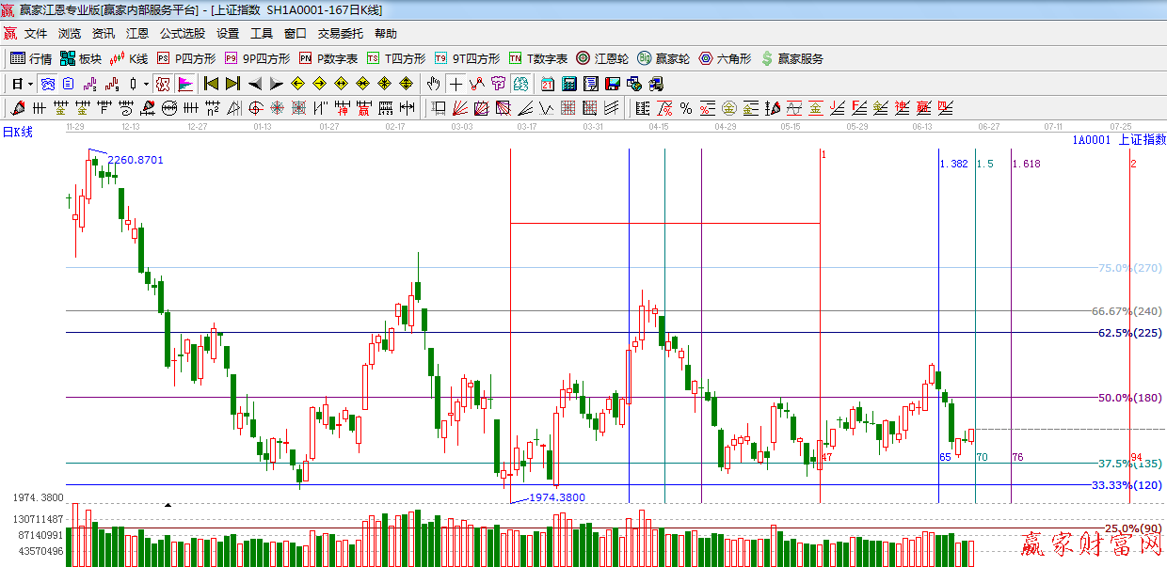Click the floppy disk save icon
The image size is (1167, 567).
coord(613,84)
